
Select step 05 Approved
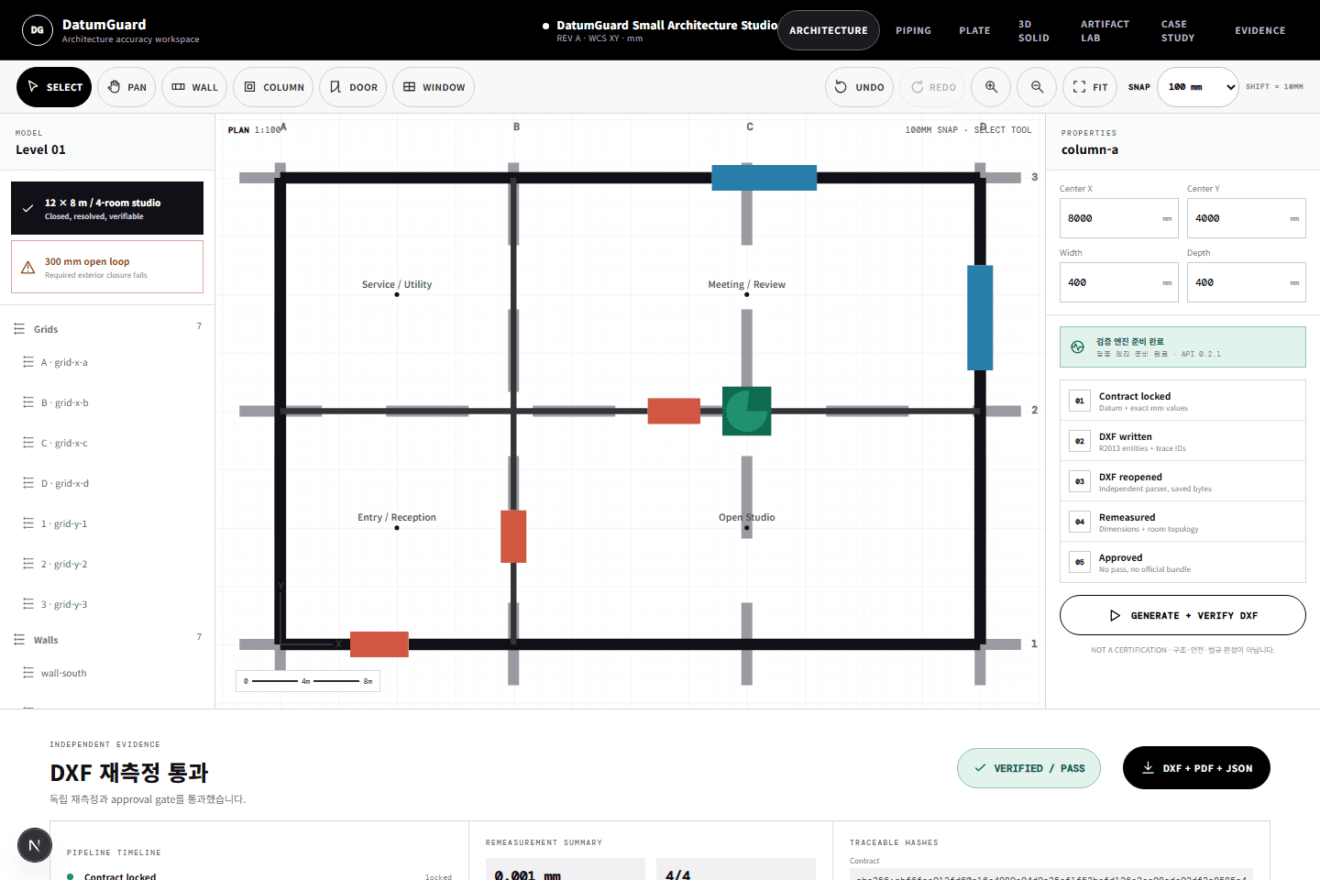[x=1182, y=562]
